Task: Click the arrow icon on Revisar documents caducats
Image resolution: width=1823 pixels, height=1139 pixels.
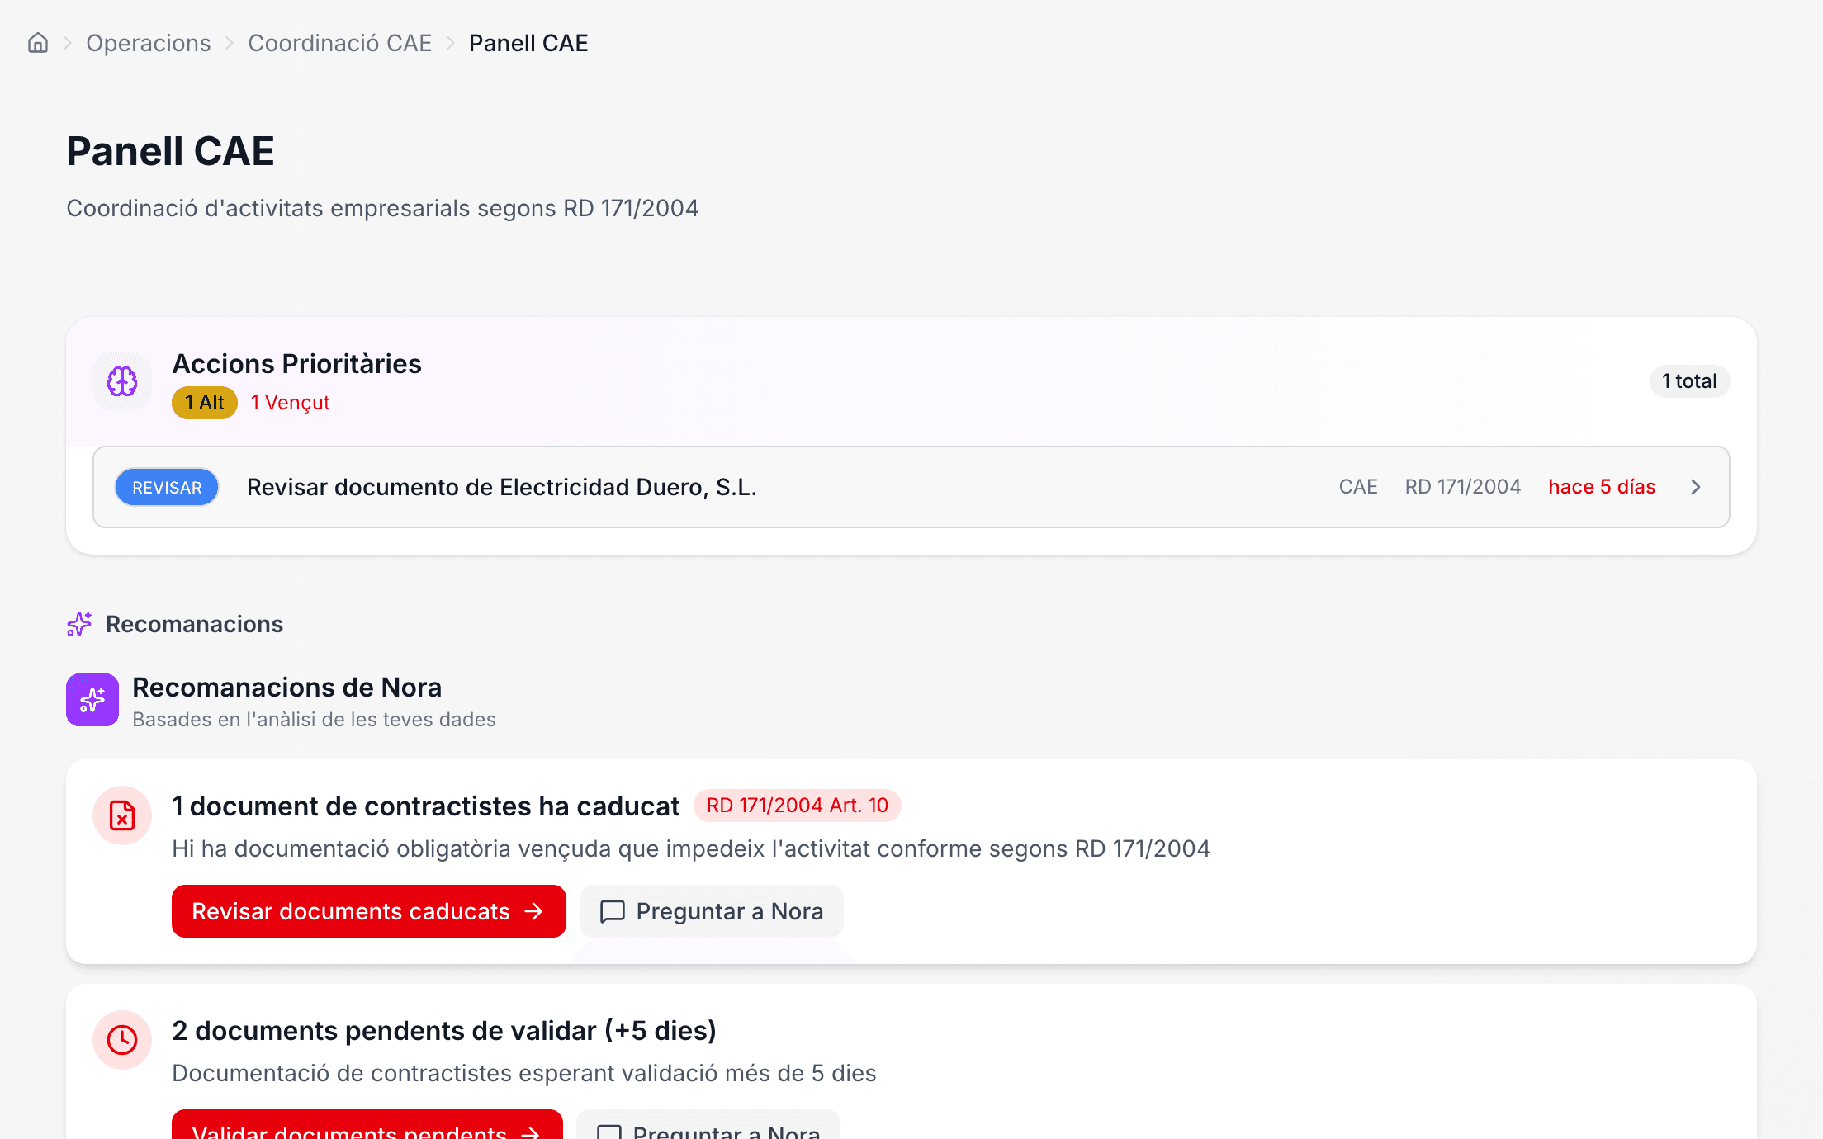Action: [534, 911]
